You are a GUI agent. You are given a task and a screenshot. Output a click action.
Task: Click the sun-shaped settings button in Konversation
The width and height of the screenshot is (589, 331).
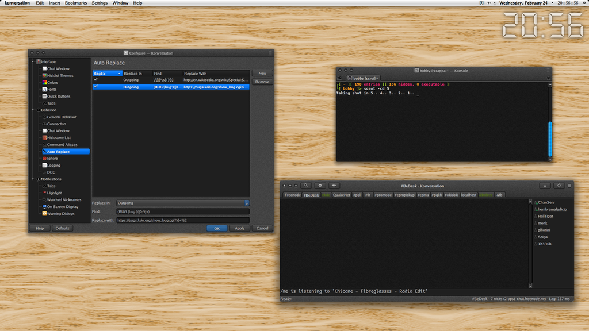(559, 186)
